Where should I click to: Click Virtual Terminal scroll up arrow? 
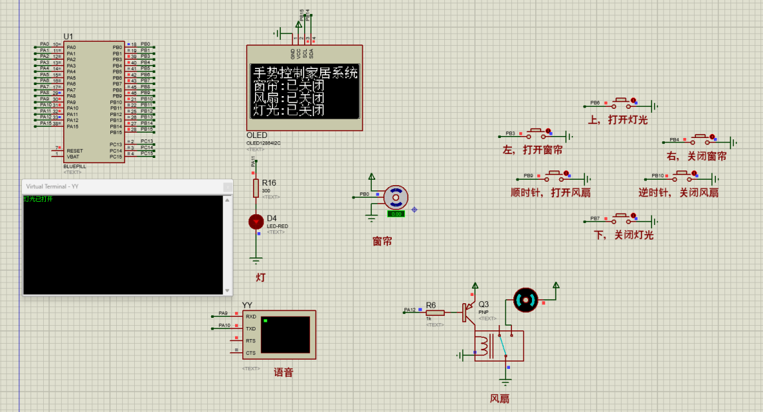pos(228,200)
